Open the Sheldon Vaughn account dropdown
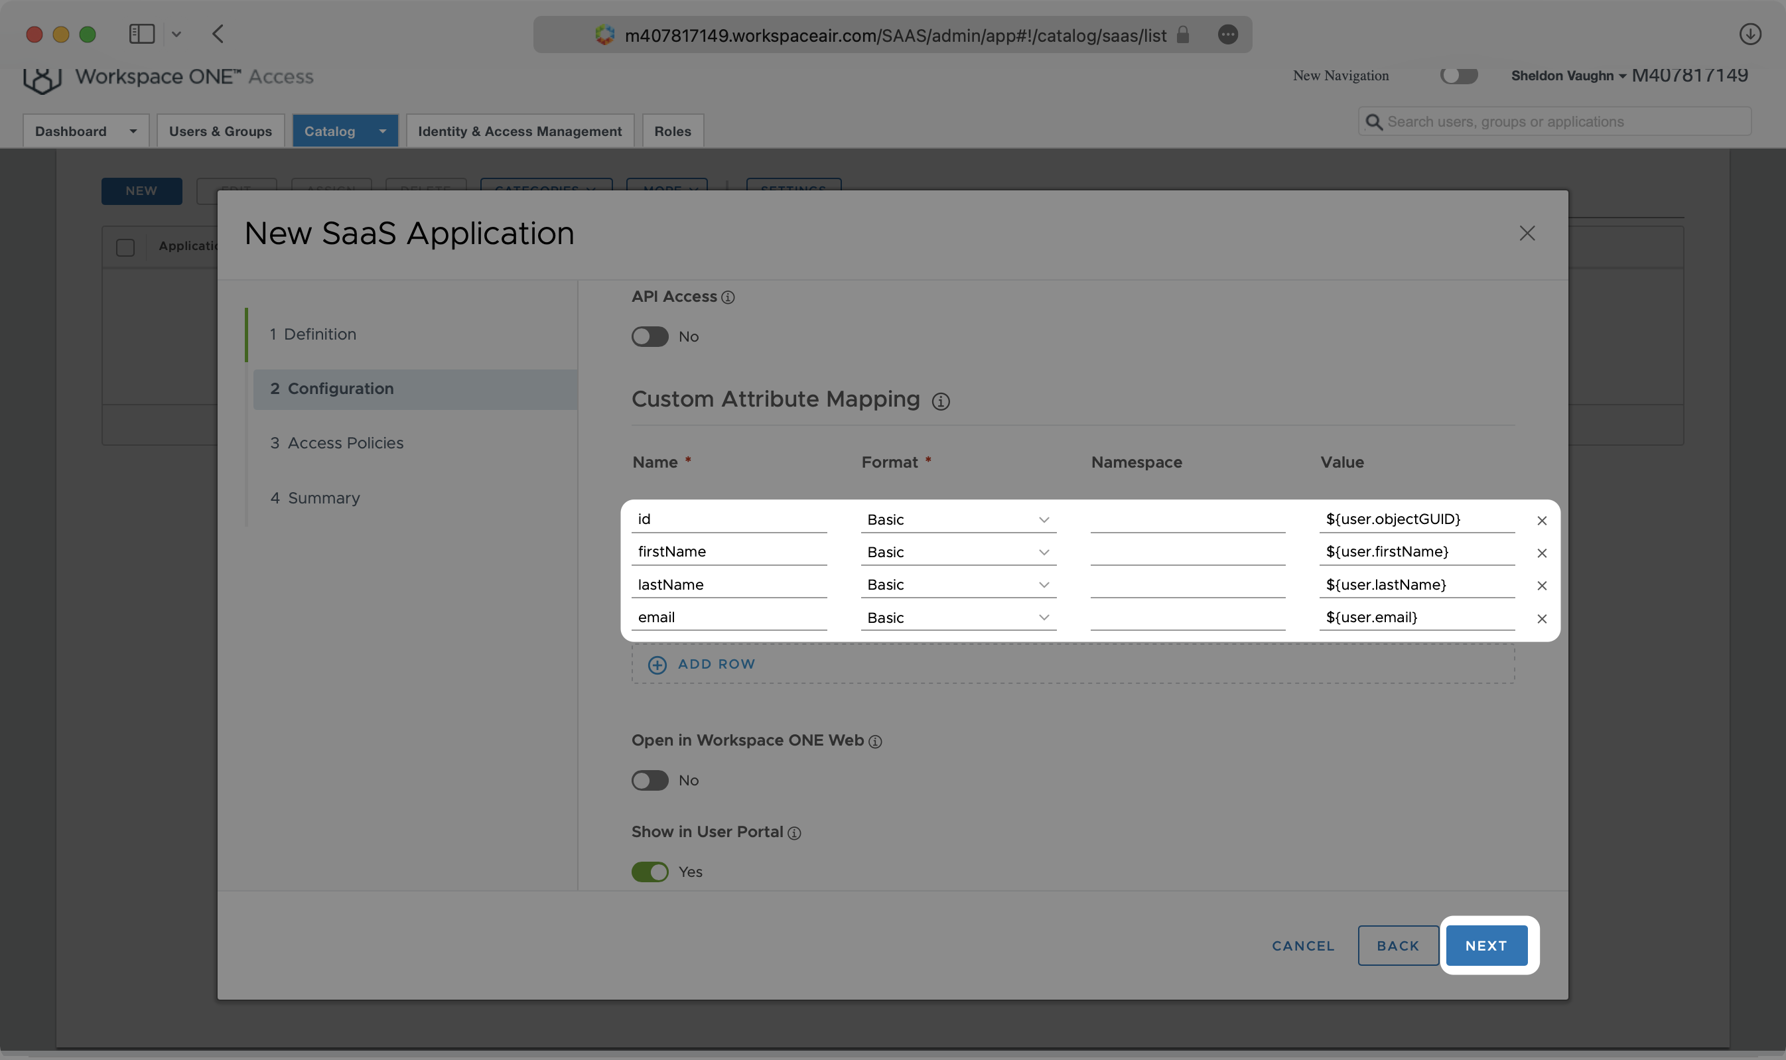1786x1060 pixels. (1567, 76)
